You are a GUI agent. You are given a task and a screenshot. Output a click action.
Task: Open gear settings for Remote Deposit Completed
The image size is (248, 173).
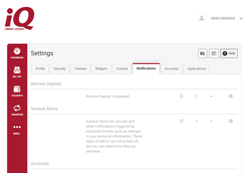click(231, 96)
